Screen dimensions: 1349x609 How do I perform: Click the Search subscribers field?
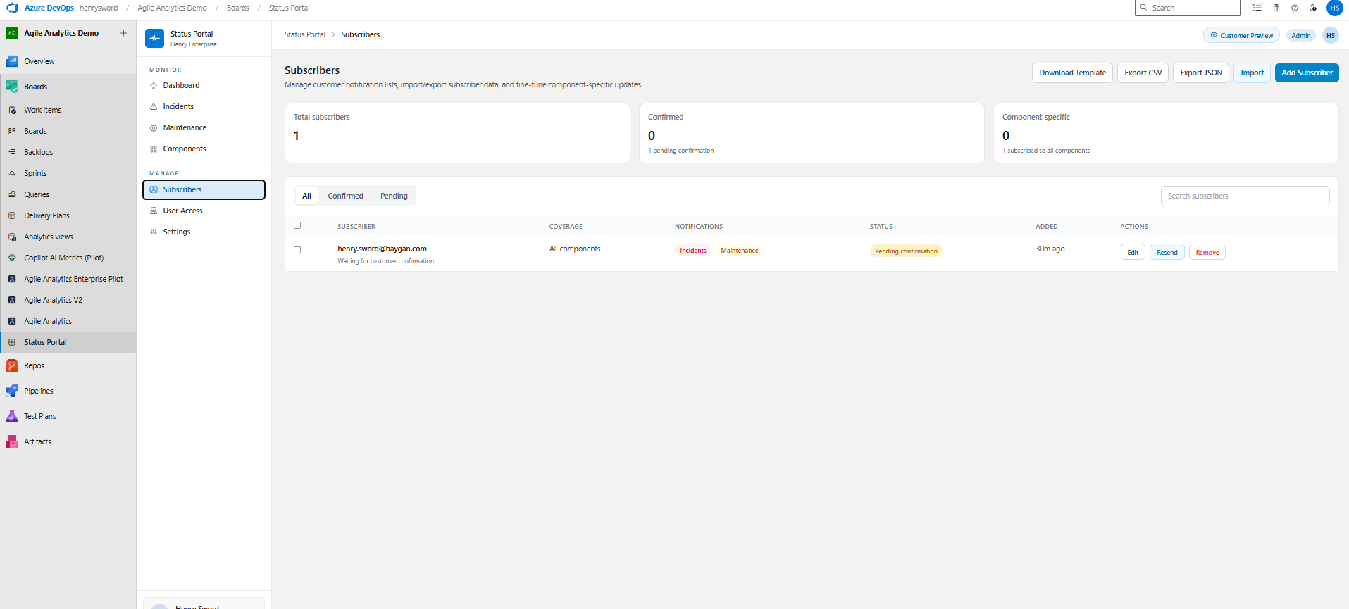pyautogui.click(x=1245, y=196)
